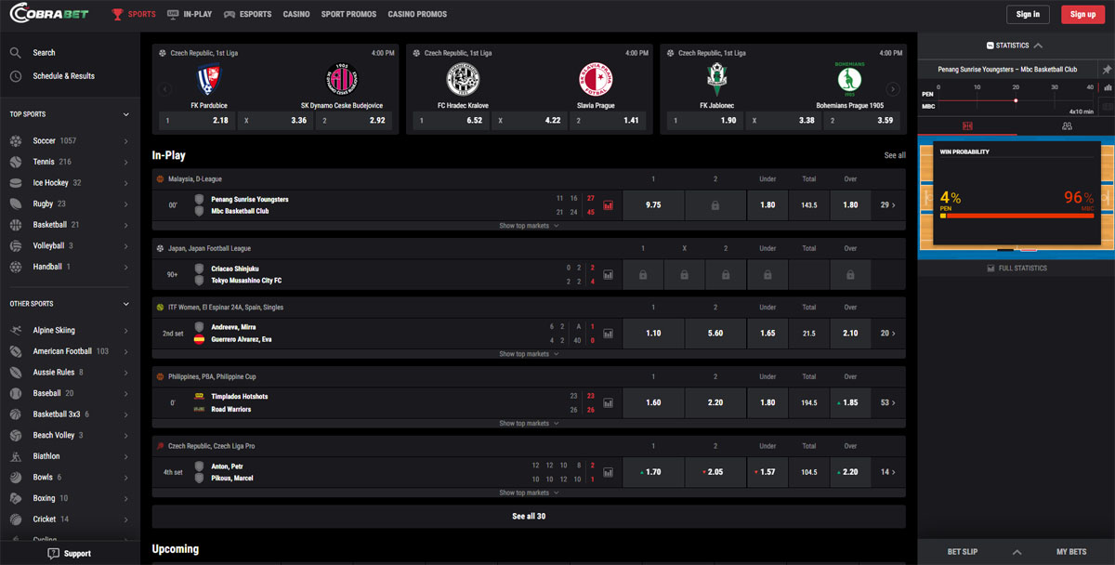This screenshot has height=565, width=1115.
Task: Click the win probability bar
Action: (x=1017, y=216)
